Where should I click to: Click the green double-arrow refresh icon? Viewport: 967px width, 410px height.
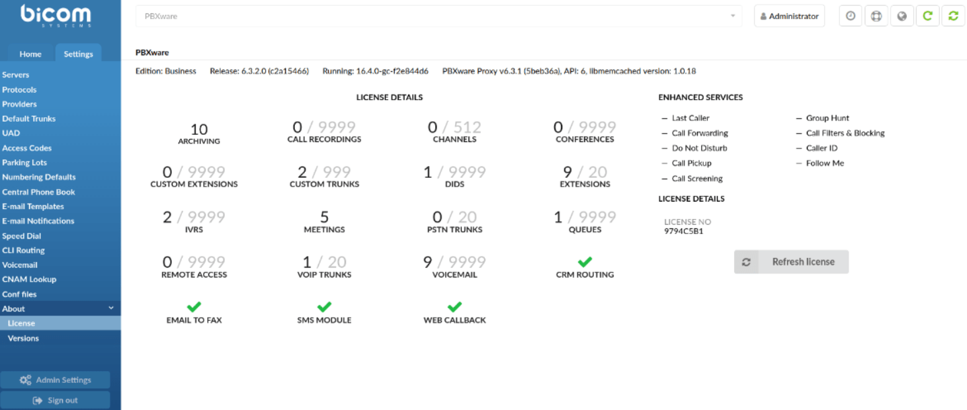[953, 16]
